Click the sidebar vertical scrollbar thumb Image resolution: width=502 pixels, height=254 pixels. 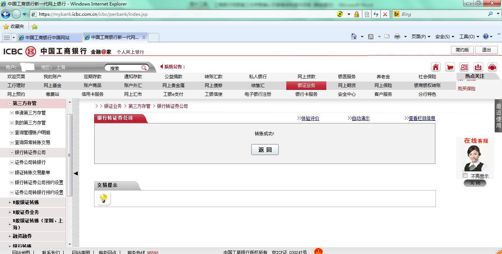[x=69, y=155]
